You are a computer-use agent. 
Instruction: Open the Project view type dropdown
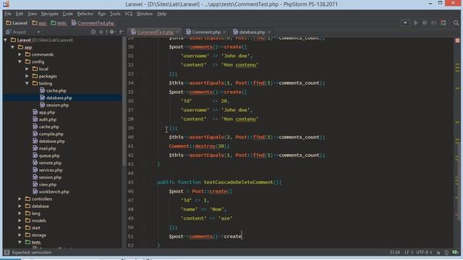[x=38, y=32]
